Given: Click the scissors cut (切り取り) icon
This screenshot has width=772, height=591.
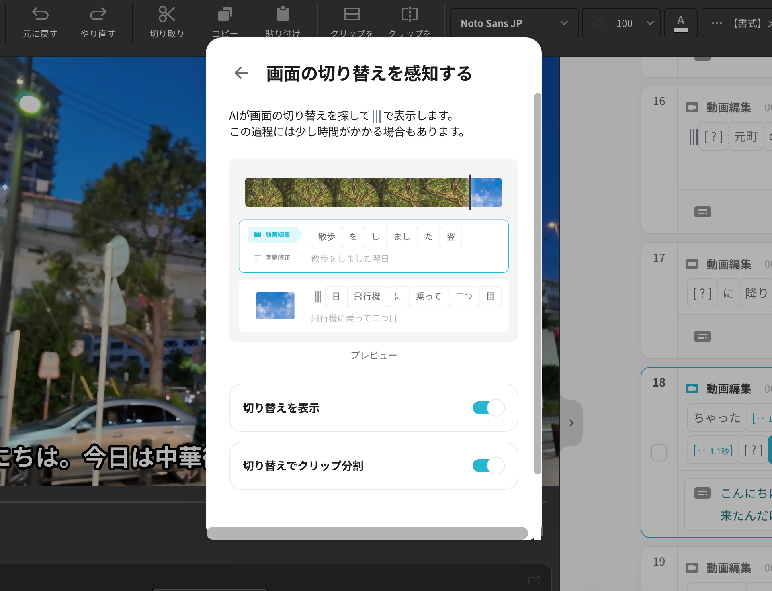Looking at the screenshot, I should coord(167,15).
